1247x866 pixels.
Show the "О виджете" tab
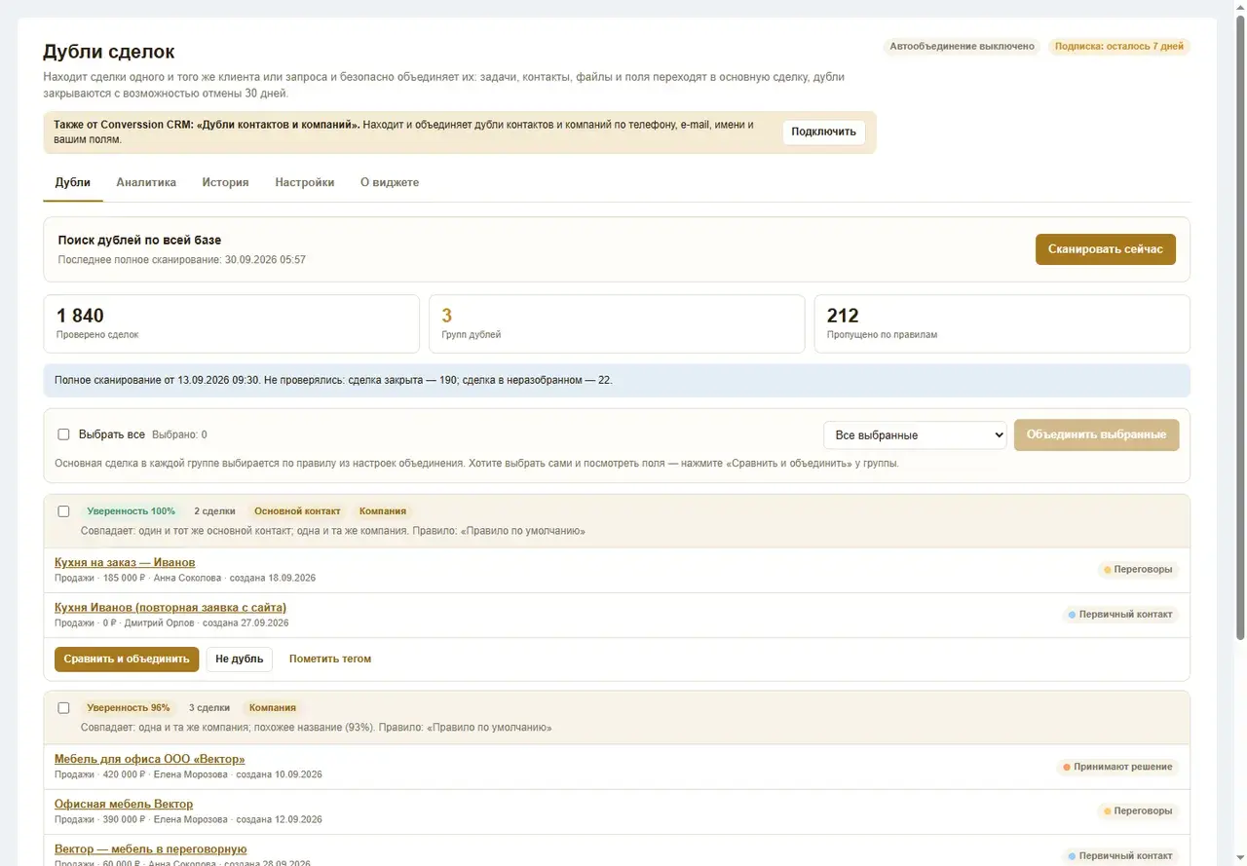tap(390, 182)
